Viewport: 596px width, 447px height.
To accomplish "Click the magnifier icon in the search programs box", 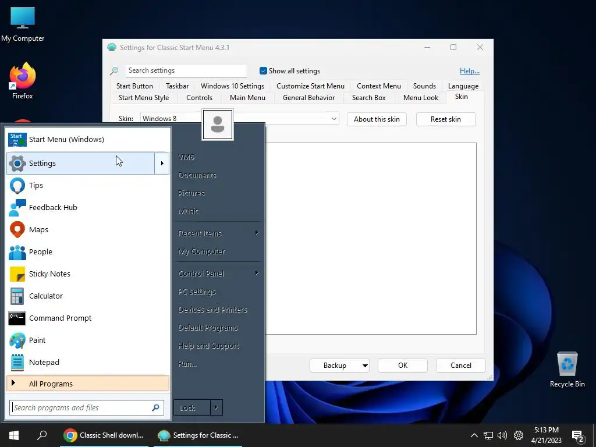I will [155, 407].
